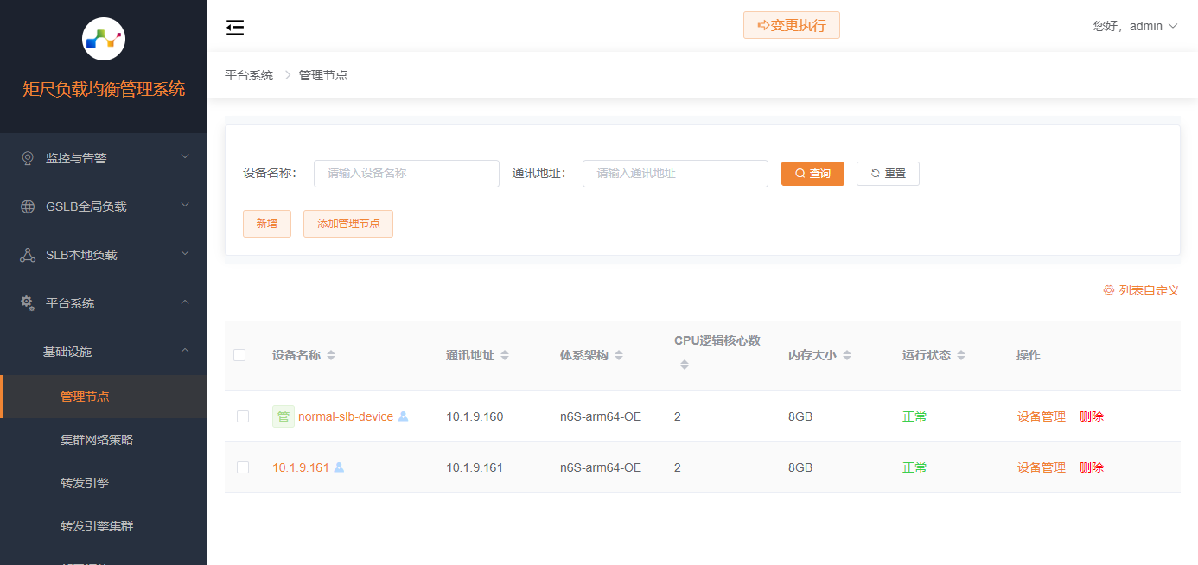Open 集群网络策略 in the sidebar

(97, 440)
